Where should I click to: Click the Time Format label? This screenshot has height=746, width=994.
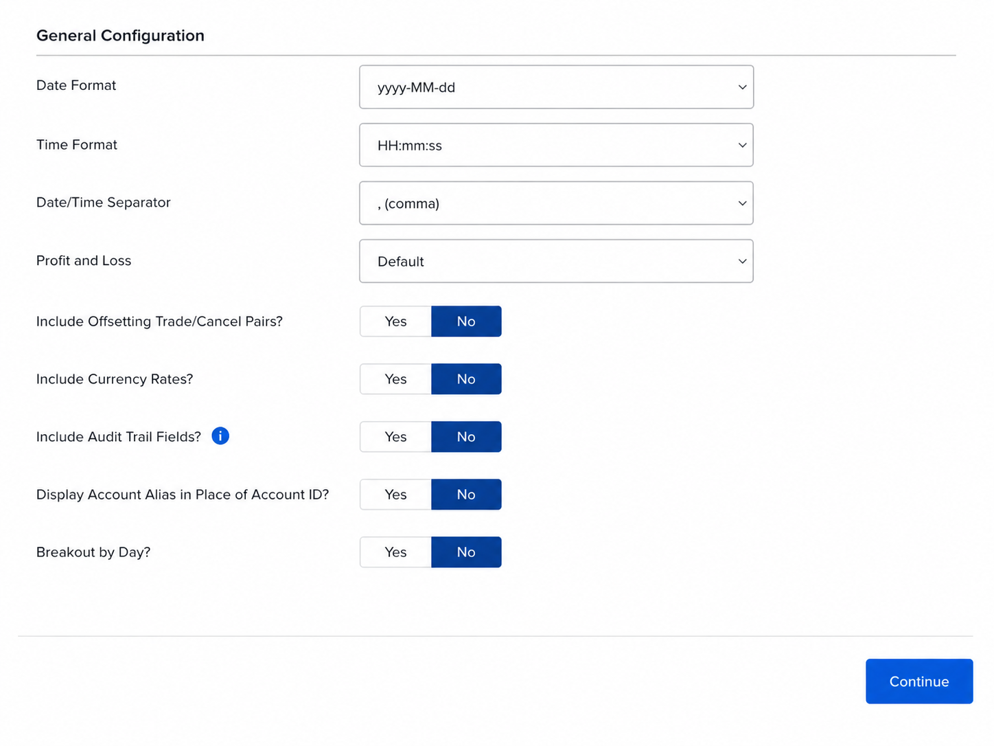point(77,145)
